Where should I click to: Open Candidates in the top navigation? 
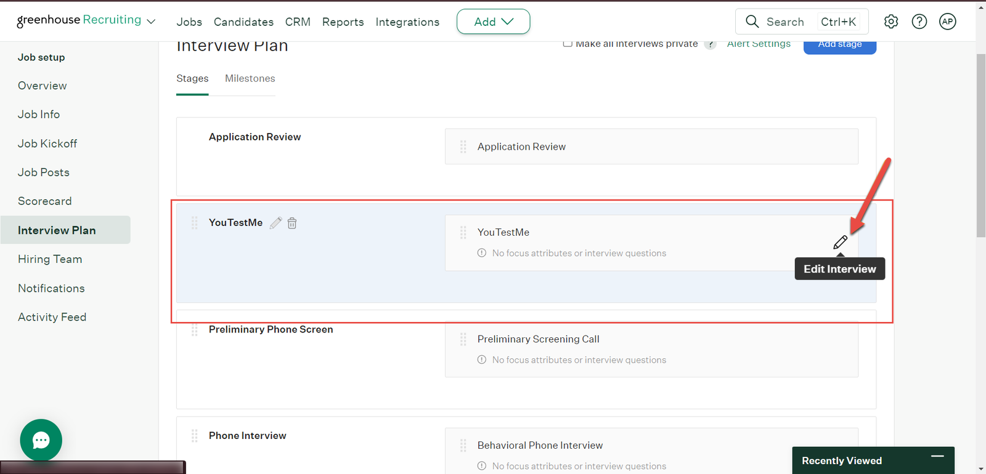click(243, 22)
